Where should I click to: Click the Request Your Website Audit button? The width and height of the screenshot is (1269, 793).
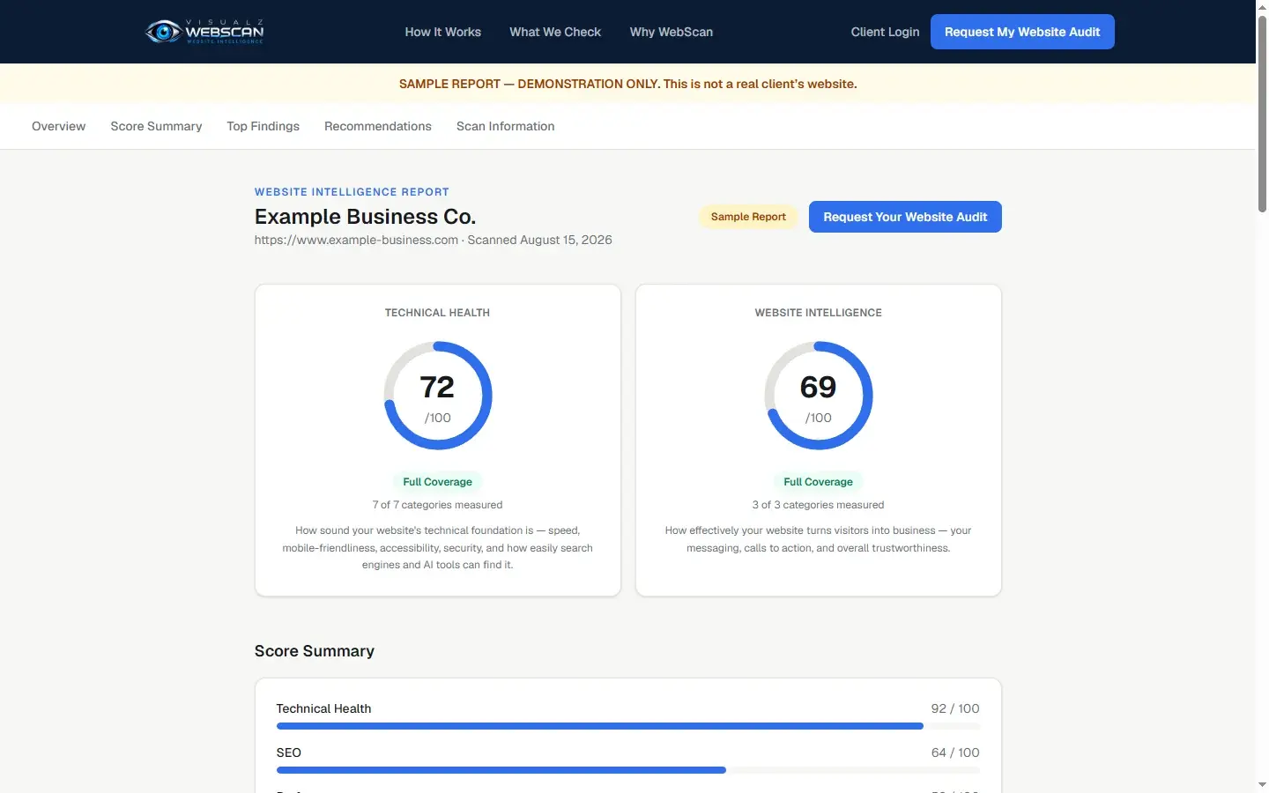905,217
